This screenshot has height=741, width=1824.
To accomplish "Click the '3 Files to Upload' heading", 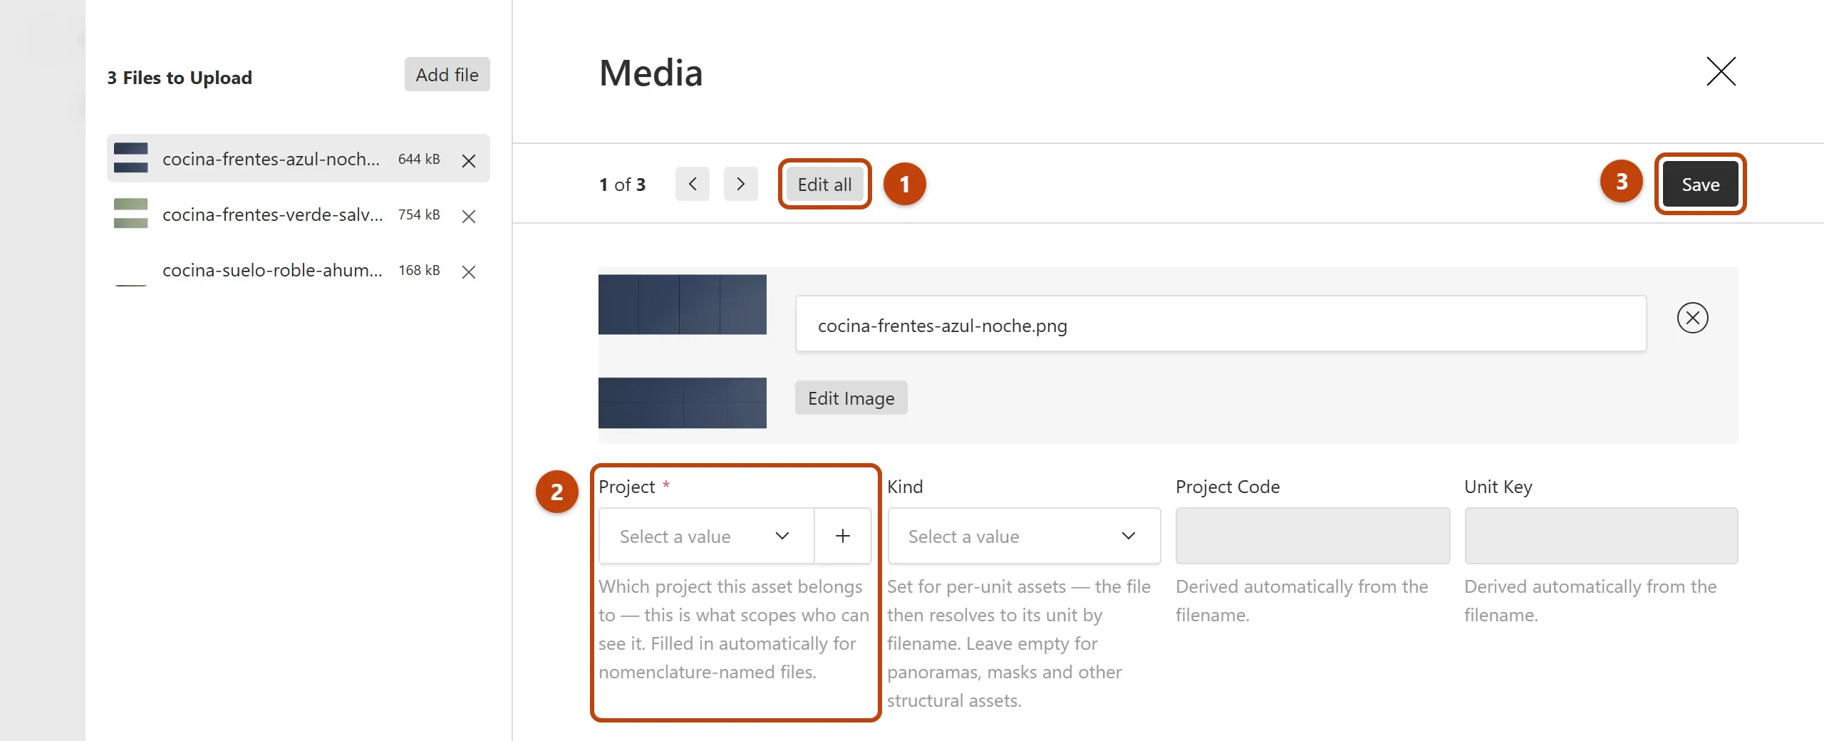I will [180, 78].
